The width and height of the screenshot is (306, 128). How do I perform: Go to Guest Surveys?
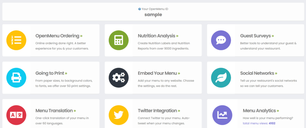[x=257, y=36]
